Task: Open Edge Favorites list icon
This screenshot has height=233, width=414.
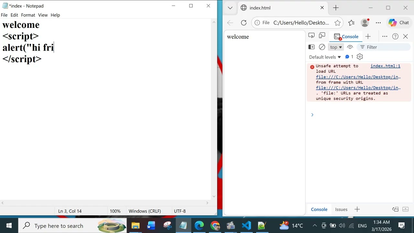Action: pos(352,23)
